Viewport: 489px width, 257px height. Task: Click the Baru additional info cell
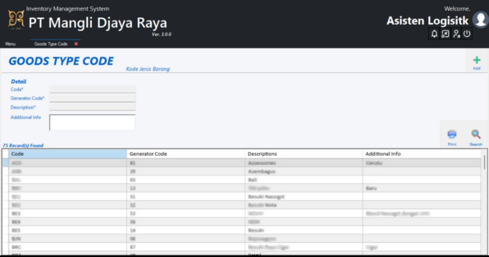(x=422, y=188)
